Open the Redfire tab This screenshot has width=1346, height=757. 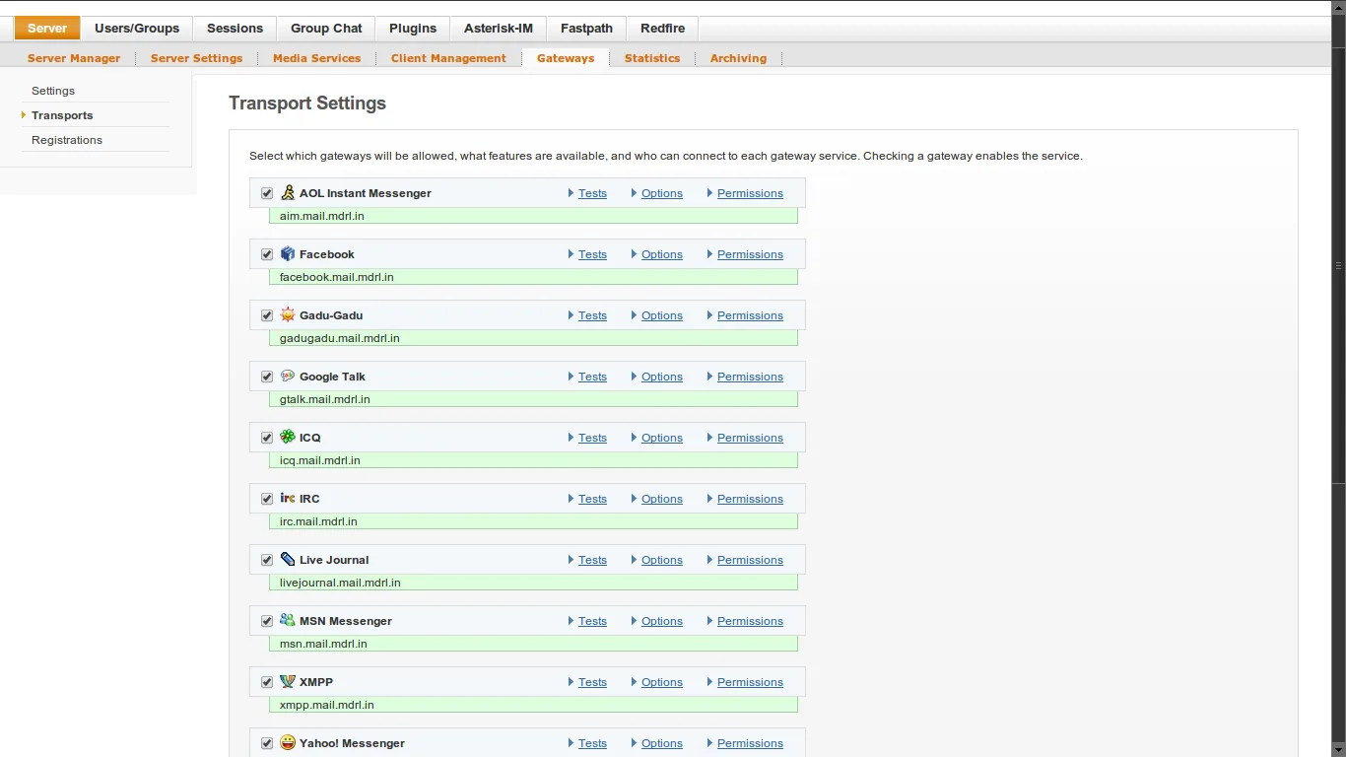tap(662, 29)
